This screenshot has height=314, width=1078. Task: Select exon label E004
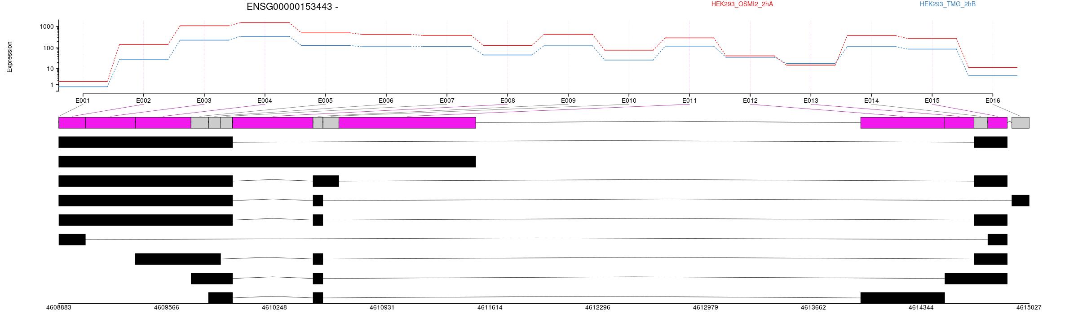(265, 100)
